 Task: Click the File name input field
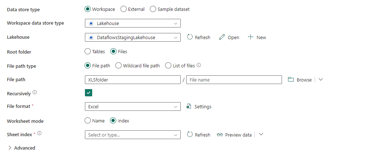point(234,80)
